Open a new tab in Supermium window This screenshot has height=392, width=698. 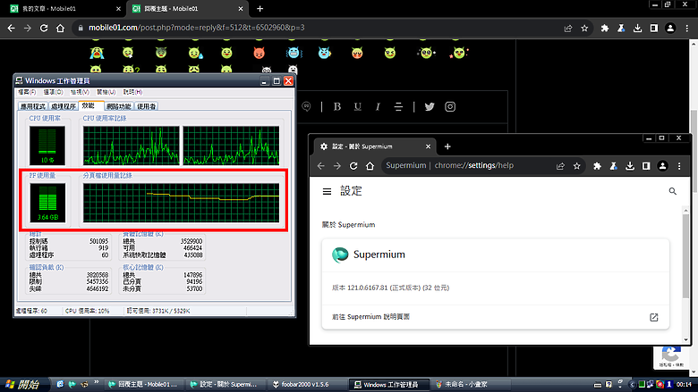447,146
